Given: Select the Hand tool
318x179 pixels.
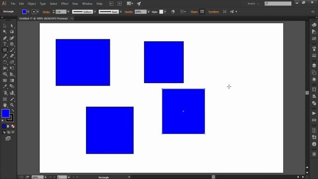Looking at the screenshot, I should point(4,105).
